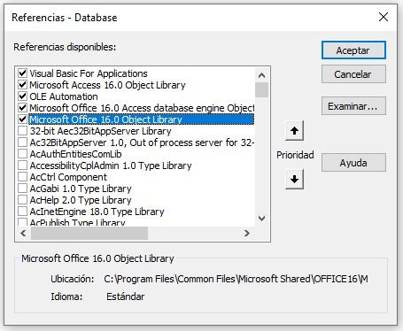Click the Aceptar button
This screenshot has height=331, width=403.
353,50
